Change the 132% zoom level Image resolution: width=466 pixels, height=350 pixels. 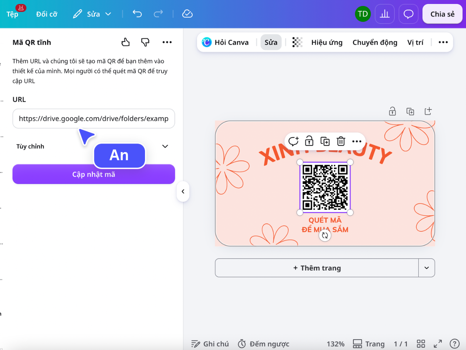335,344
